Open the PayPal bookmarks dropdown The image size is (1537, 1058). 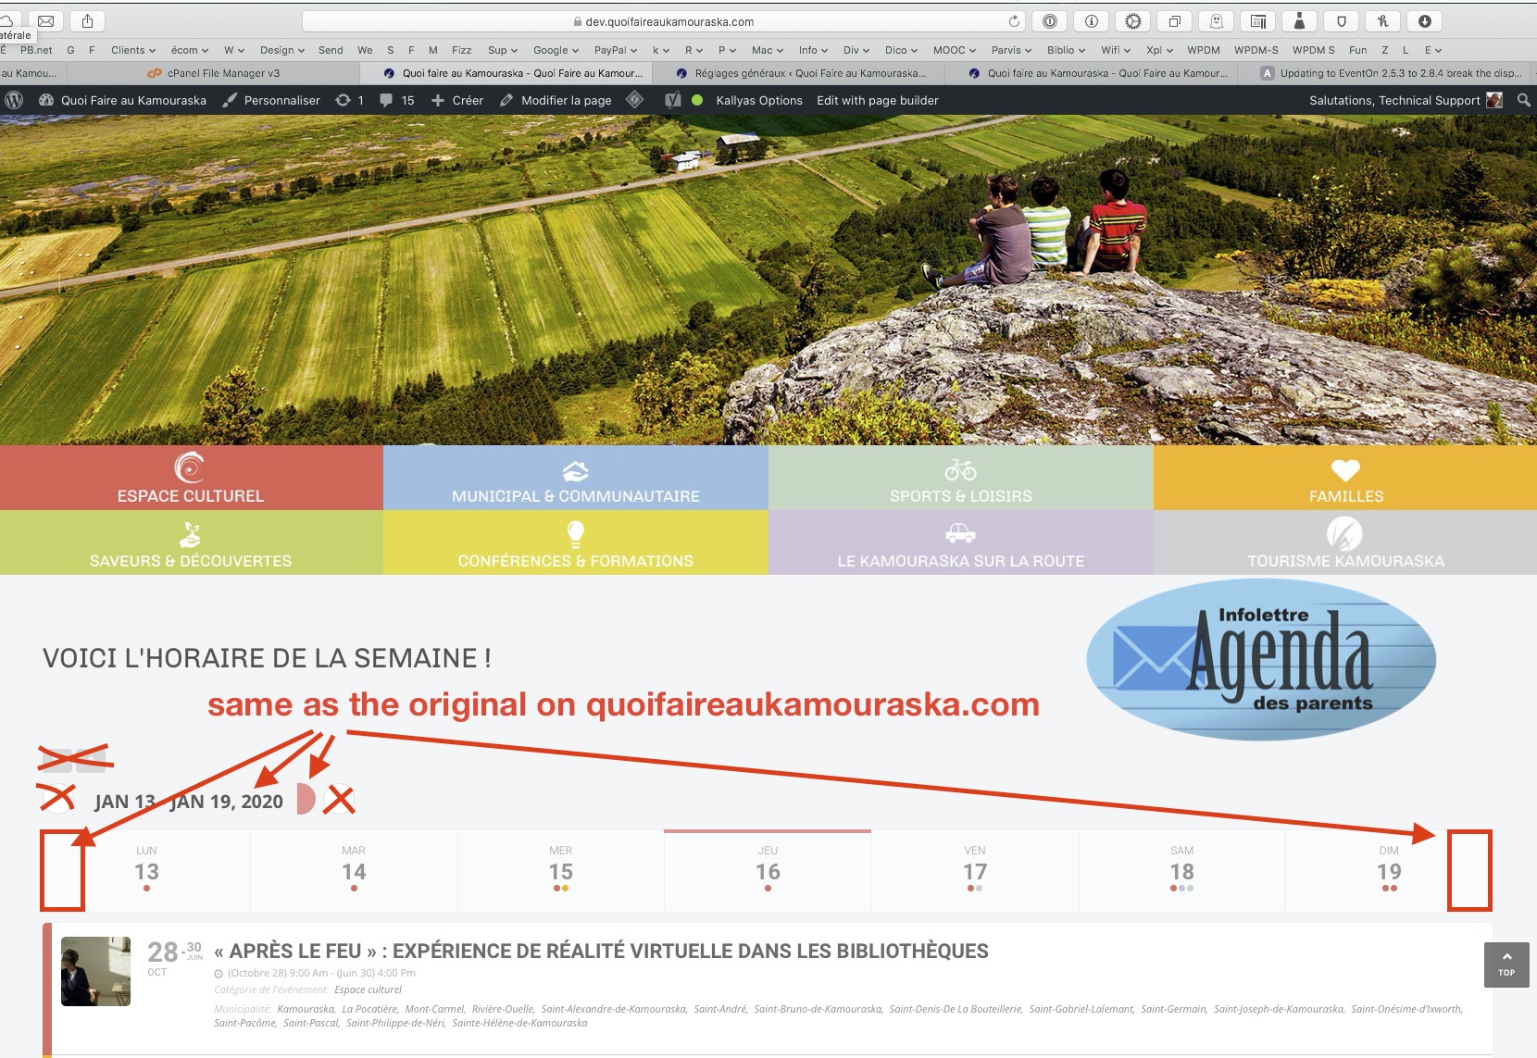point(615,50)
